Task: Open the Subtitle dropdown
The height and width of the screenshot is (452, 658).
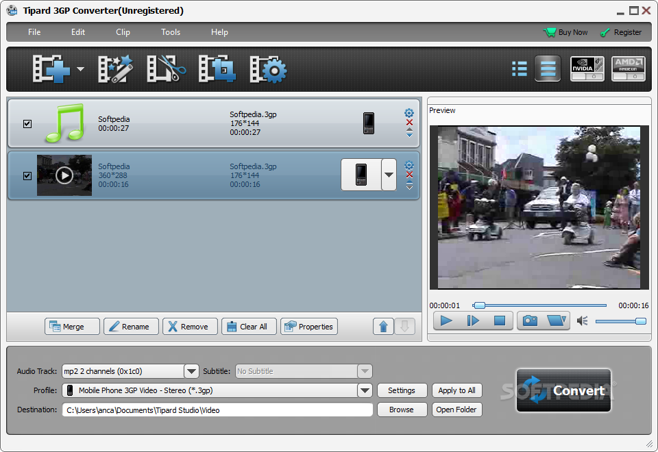Action: coord(365,371)
